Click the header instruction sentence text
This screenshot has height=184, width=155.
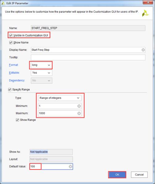pyautogui.click(x=72, y=12)
